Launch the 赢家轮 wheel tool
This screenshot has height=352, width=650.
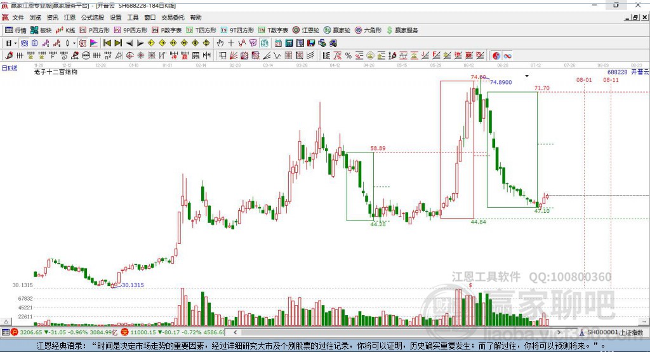click(337, 30)
